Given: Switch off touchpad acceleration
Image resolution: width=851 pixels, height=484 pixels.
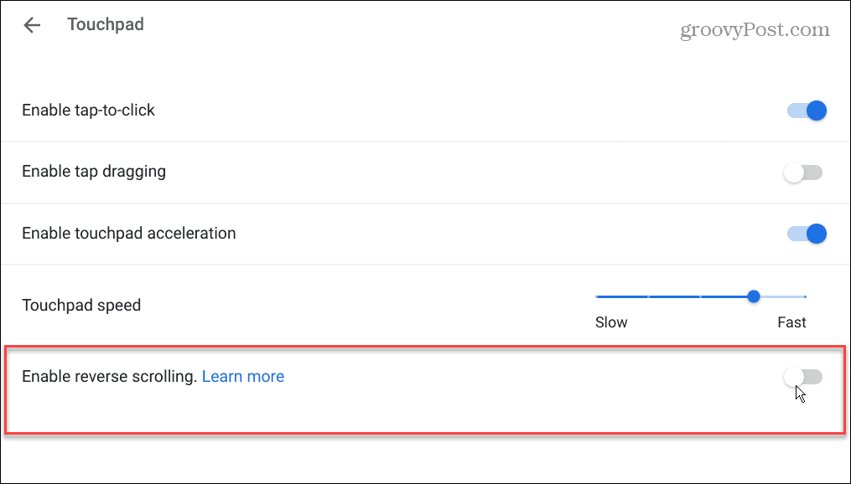Looking at the screenshot, I should pyautogui.click(x=807, y=234).
